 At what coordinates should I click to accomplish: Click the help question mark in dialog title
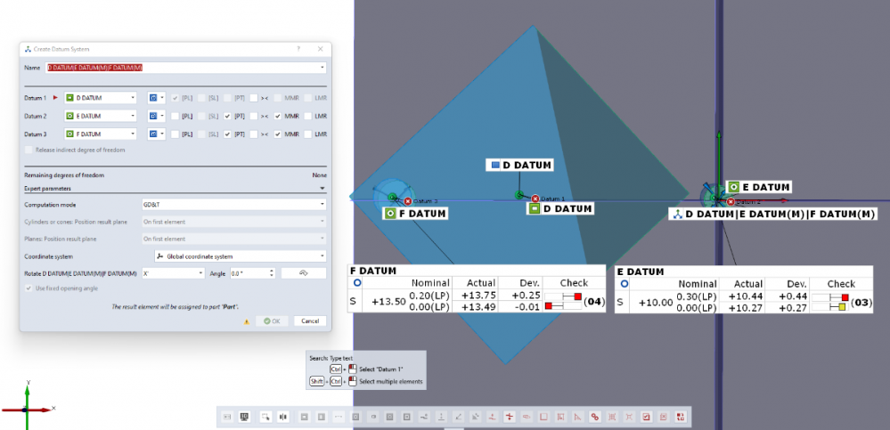(298, 49)
